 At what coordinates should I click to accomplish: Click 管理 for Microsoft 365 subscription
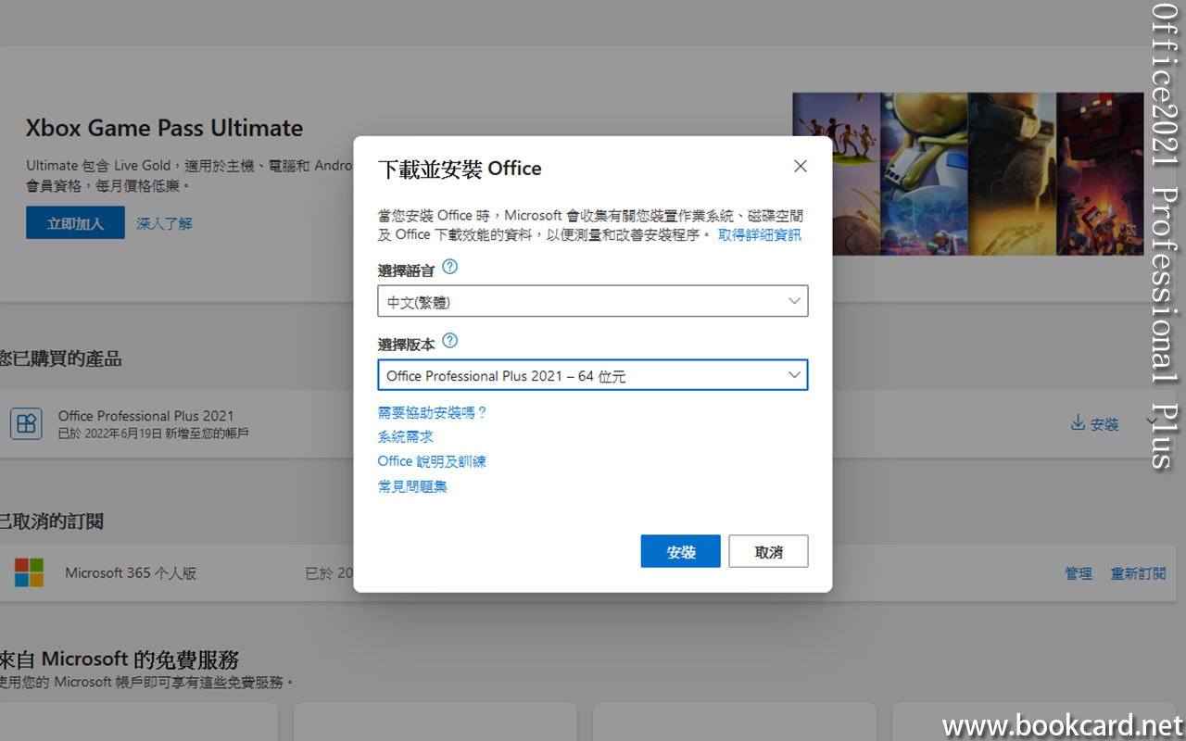1078,573
